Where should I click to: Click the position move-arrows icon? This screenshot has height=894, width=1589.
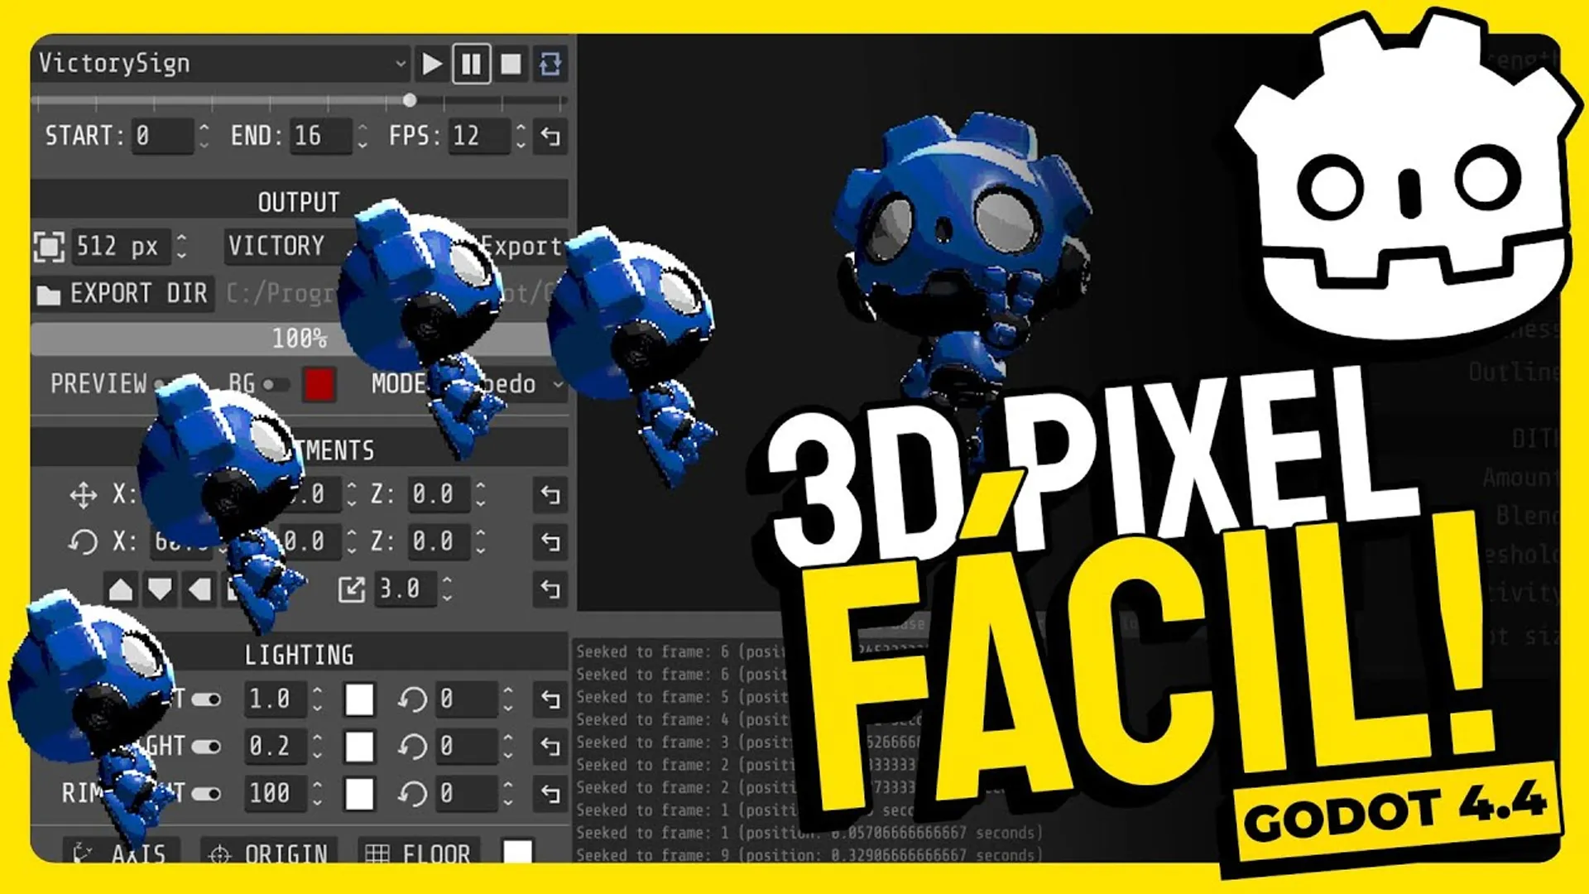[x=83, y=495]
